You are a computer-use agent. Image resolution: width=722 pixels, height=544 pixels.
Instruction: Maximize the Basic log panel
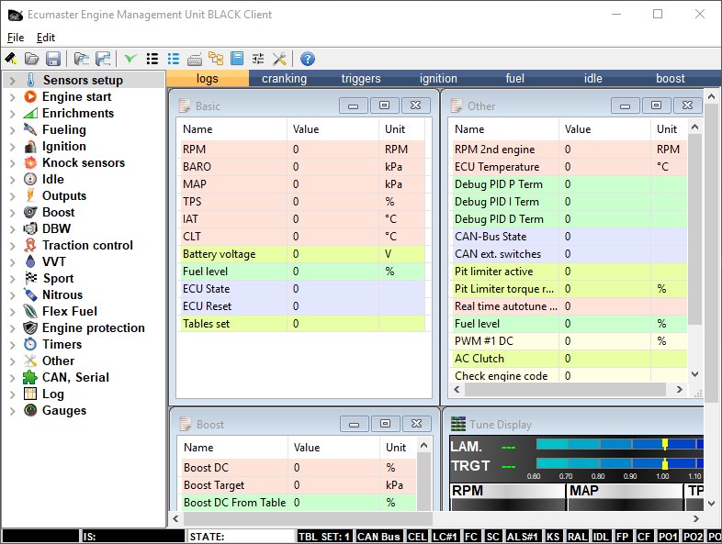pos(385,105)
